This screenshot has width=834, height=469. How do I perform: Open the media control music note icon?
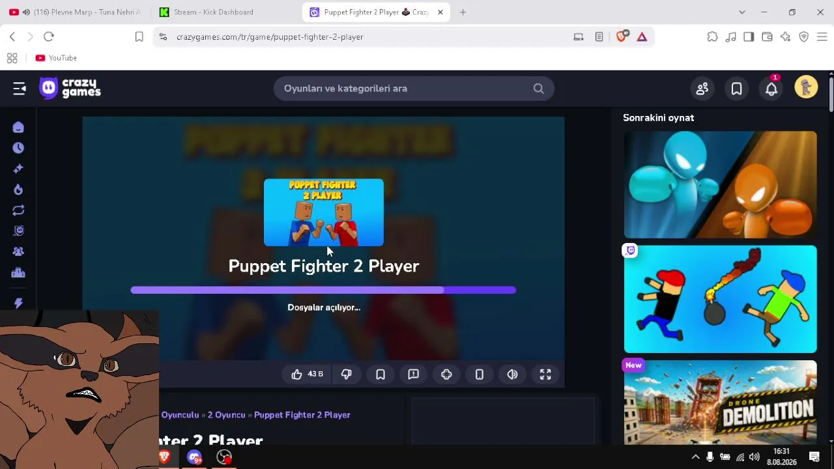[731, 37]
